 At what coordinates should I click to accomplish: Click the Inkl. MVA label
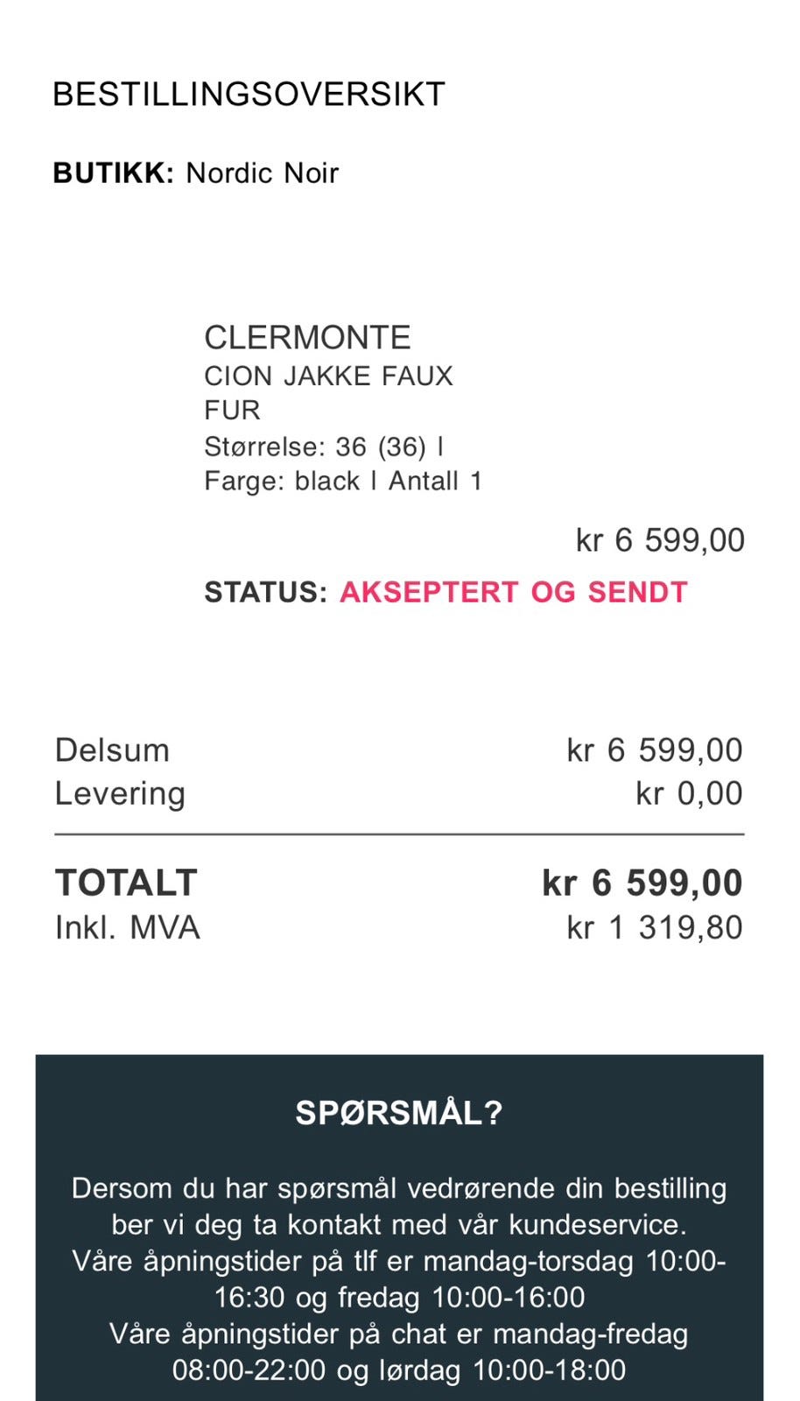128,927
